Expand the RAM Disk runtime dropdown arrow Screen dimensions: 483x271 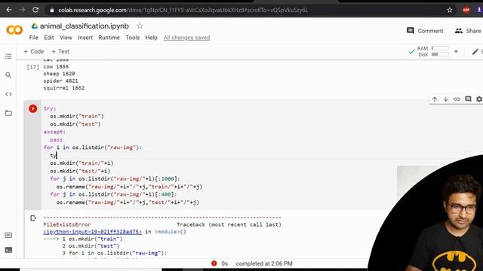coord(456,52)
